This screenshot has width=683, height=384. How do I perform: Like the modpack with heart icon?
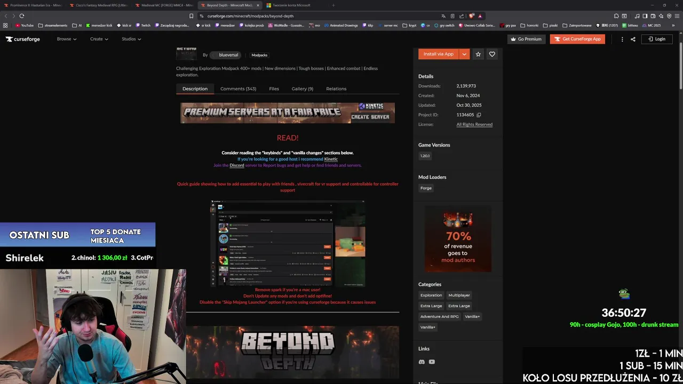492,54
